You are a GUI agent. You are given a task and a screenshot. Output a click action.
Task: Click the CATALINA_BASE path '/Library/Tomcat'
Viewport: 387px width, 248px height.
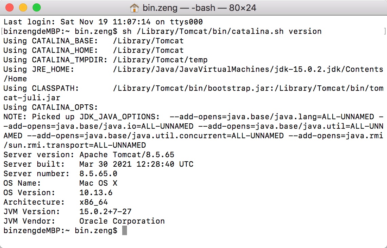[148, 41]
